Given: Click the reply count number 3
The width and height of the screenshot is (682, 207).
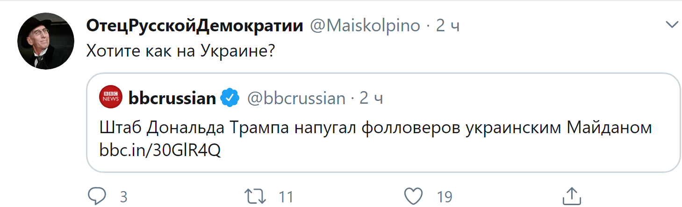Looking at the screenshot, I should pos(123,197).
